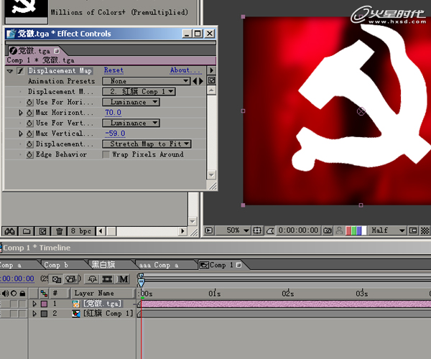The image size is (431, 359).
Task: Toggle solo box for layer 2 红旗 Comp 1
Action: [x=14, y=313]
